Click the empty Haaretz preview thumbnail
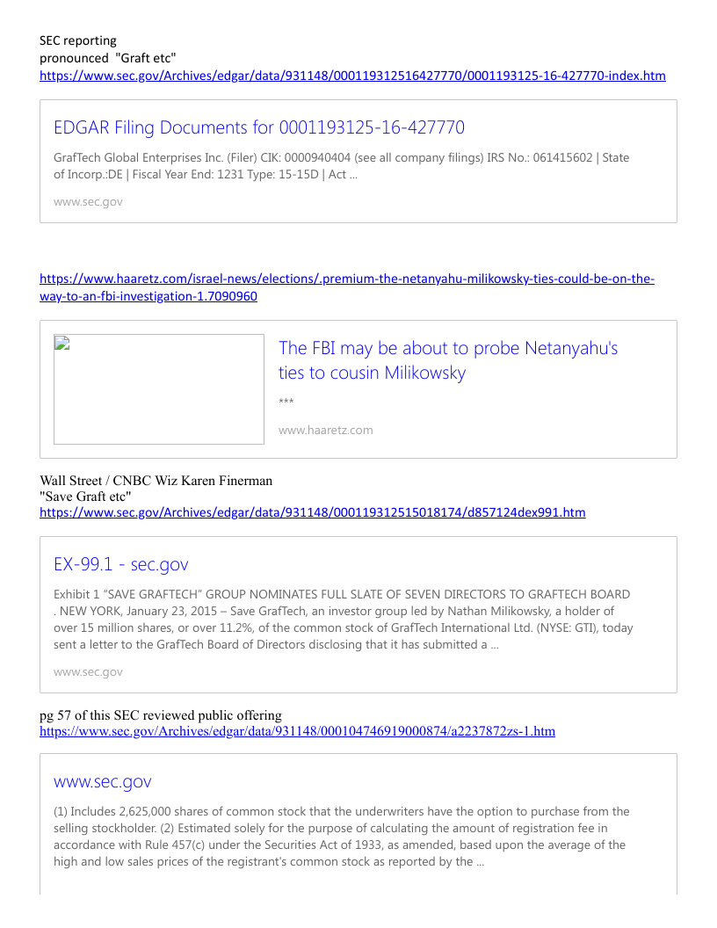This screenshot has width=717, height=928. pos(158,388)
